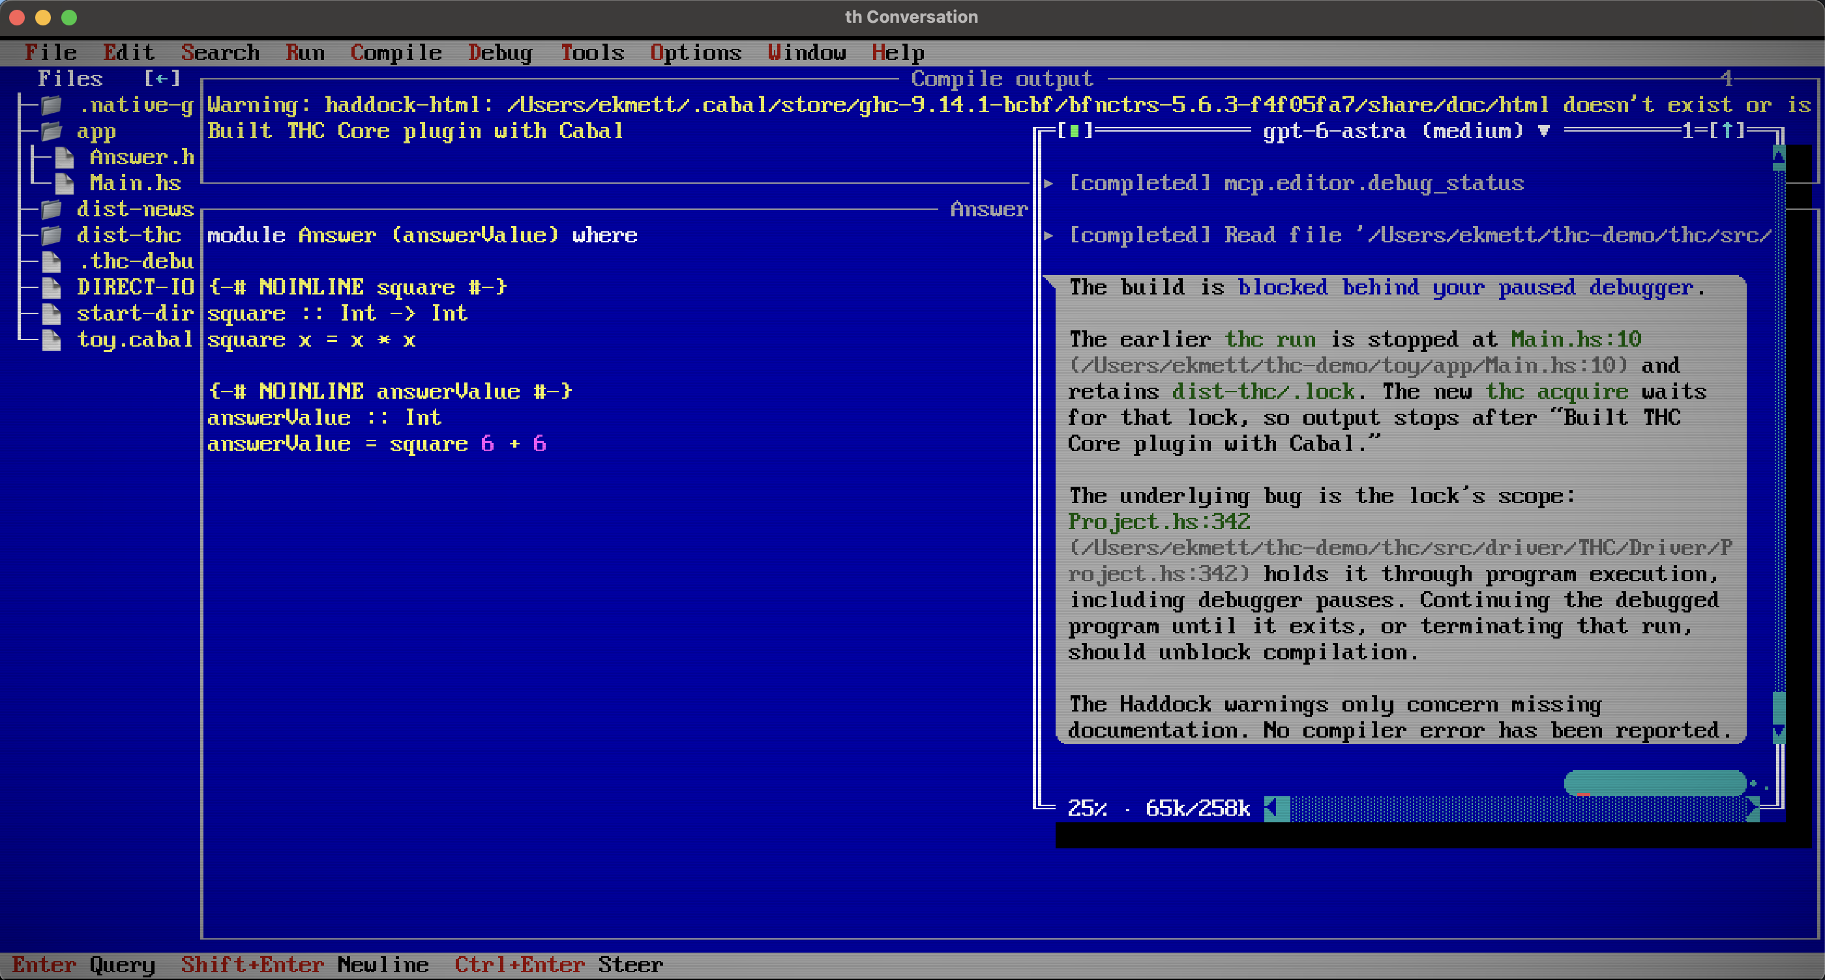Click the 'Built THC Core plugin with Cabal' line
Screen dimensions: 1825x980
click(x=415, y=131)
